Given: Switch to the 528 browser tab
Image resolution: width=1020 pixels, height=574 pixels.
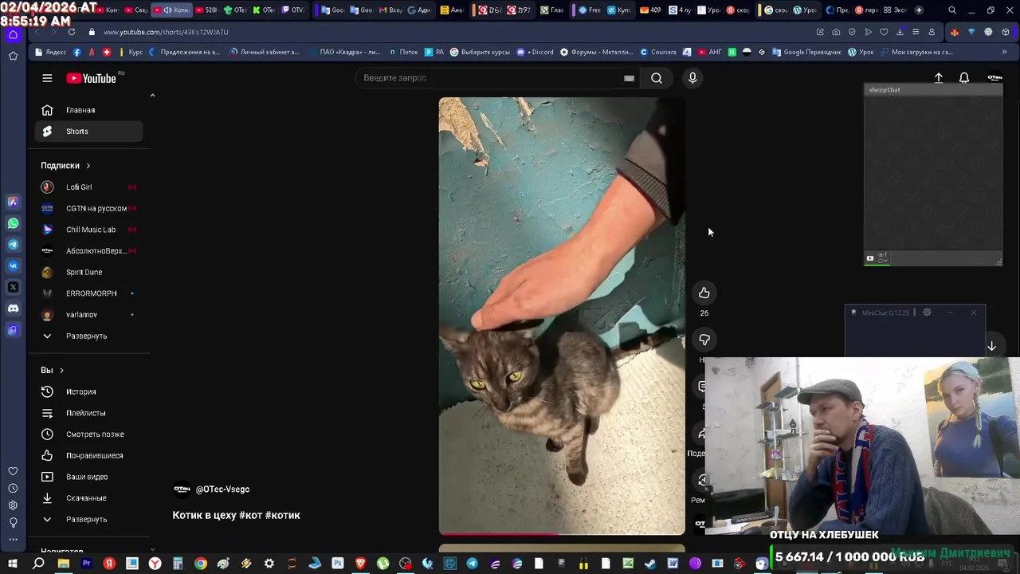Looking at the screenshot, I should click(x=206, y=10).
